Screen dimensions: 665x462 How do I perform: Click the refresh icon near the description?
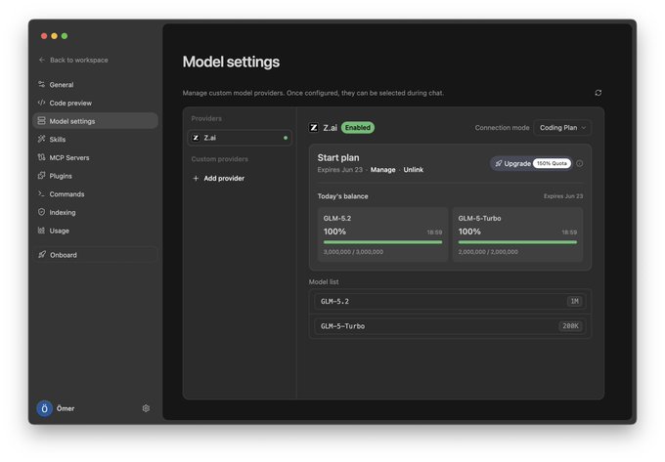point(598,93)
